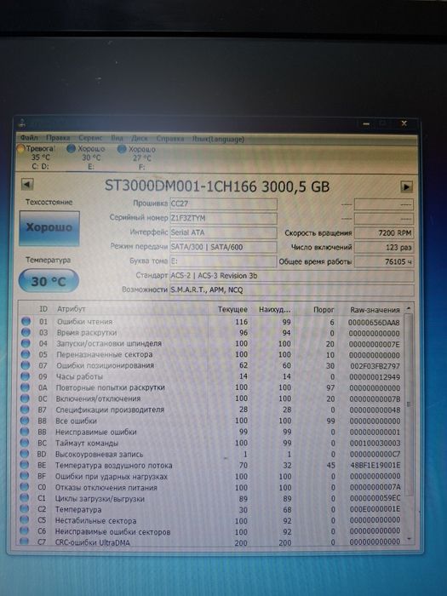Click status icon of Ошибки чтения row
The height and width of the screenshot is (596, 447).
pos(26,321)
